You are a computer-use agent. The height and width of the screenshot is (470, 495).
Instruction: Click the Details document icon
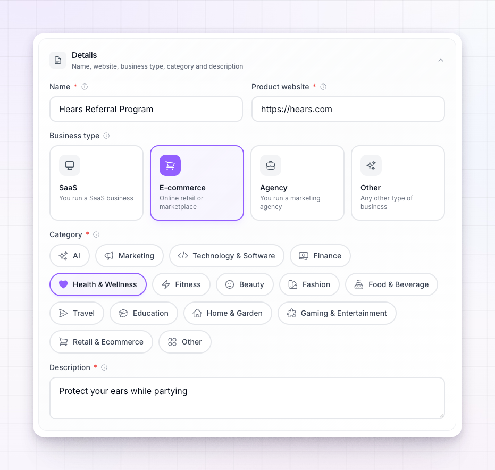tap(58, 60)
